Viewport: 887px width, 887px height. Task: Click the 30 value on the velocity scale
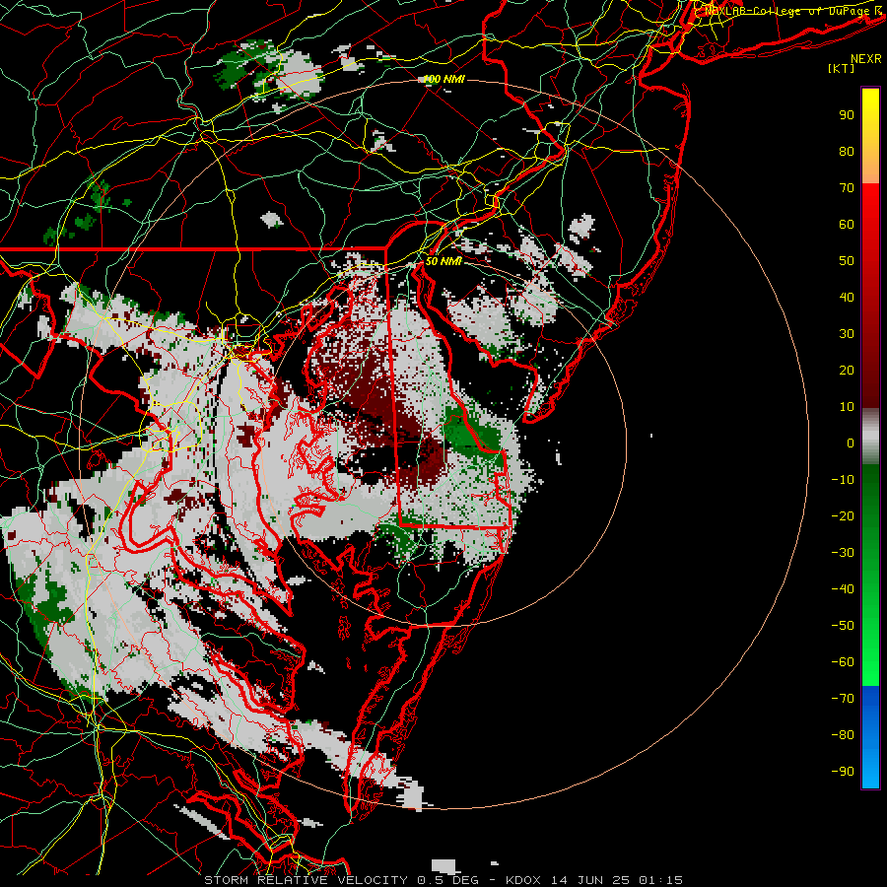847,334
